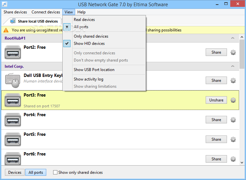Collapse the Intel Corp. group
The image size is (246, 180).
pyautogui.click(x=233, y=66)
